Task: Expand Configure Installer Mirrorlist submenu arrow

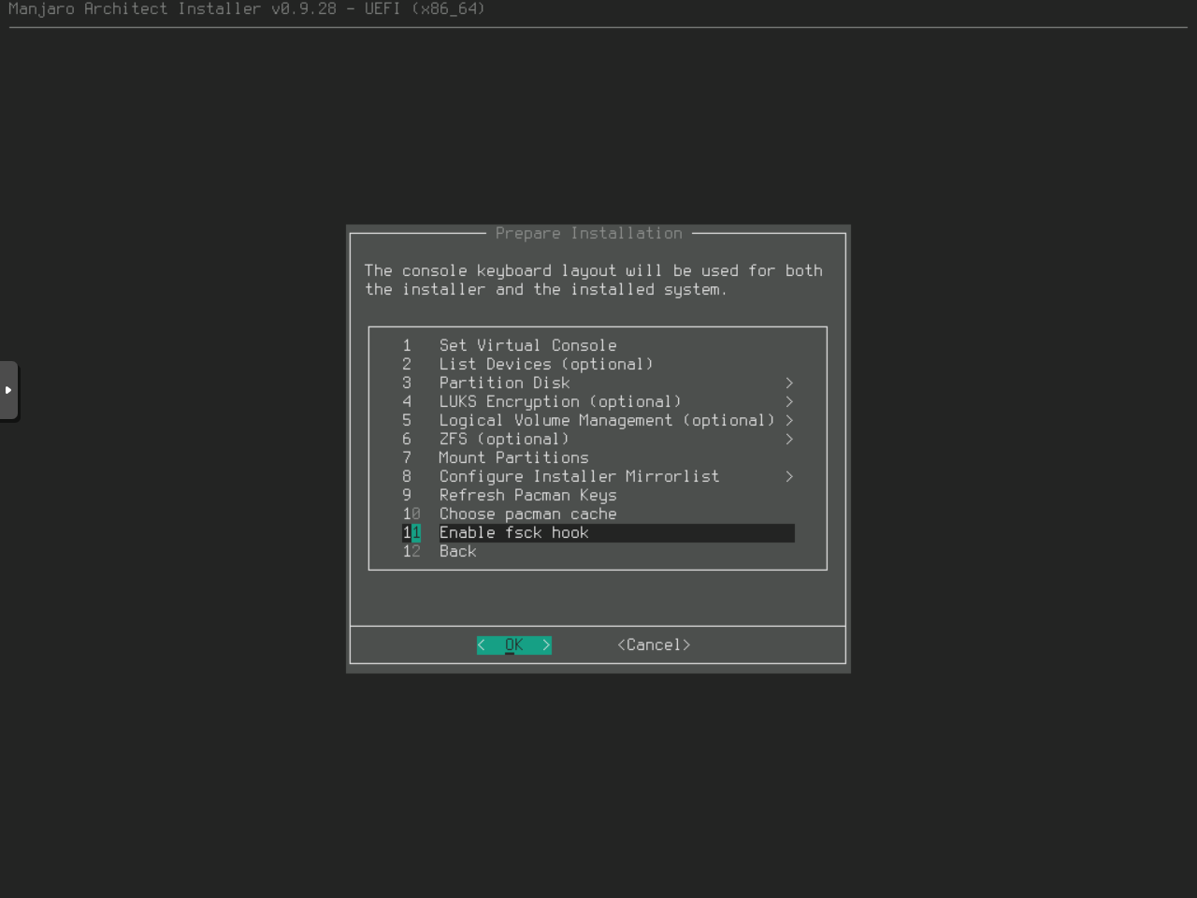Action: pyautogui.click(x=789, y=476)
